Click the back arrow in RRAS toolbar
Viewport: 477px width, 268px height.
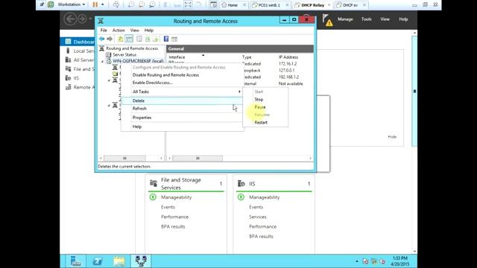click(x=102, y=39)
